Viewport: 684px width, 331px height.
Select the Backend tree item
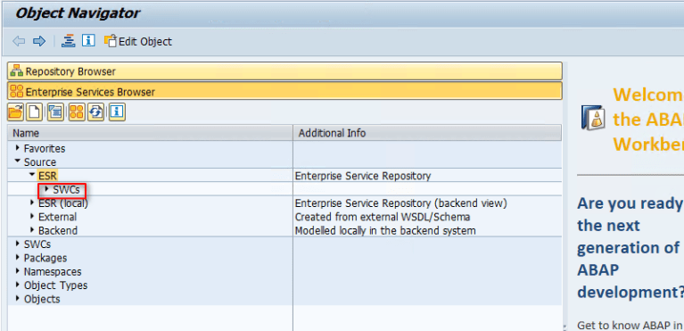58,230
